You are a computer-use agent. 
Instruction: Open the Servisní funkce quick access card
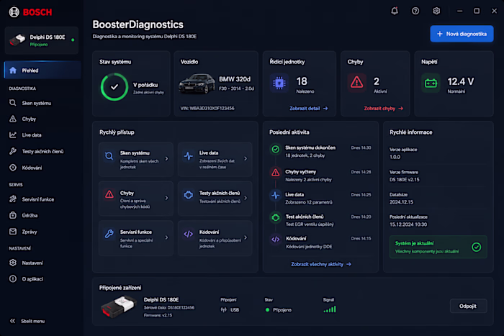click(136, 237)
